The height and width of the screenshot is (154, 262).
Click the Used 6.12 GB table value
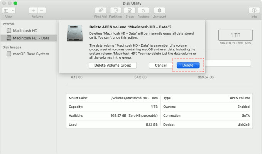tap(151, 124)
